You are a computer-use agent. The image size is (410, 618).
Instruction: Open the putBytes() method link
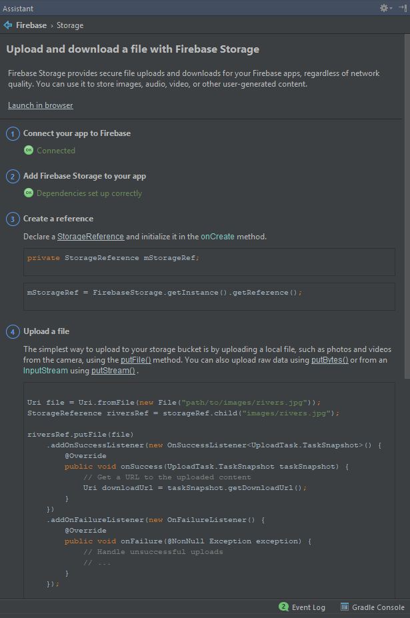pyautogui.click(x=330, y=360)
